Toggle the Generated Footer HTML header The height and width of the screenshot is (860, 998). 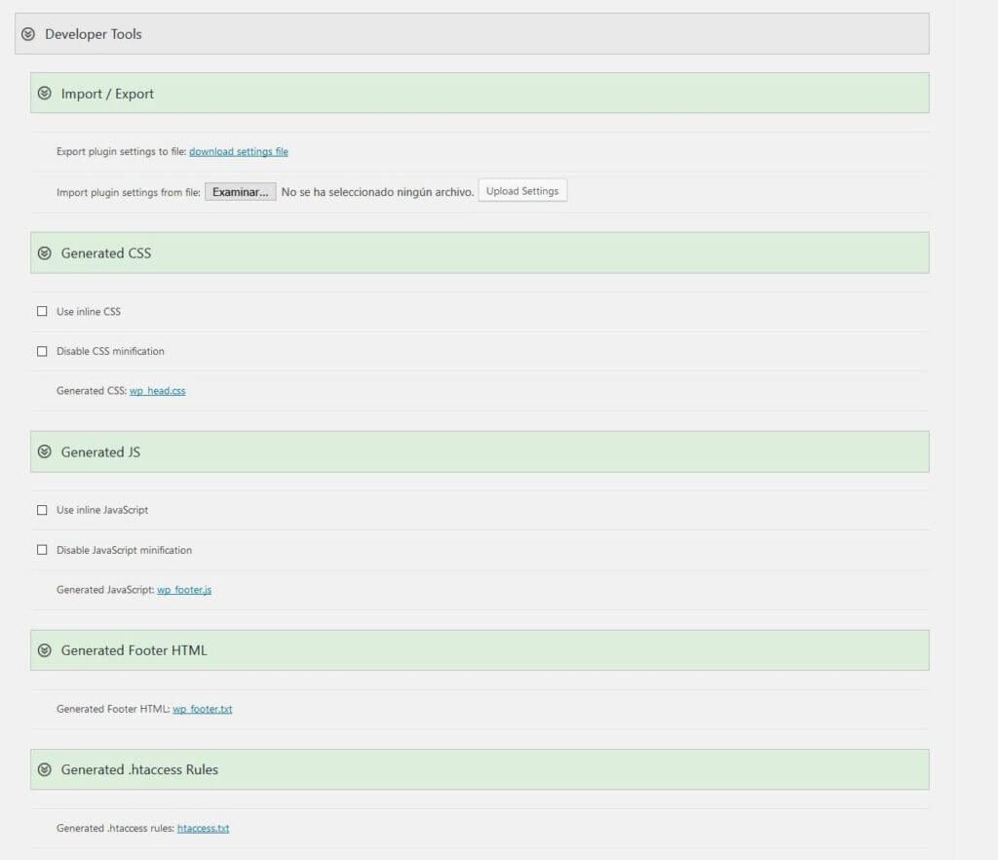coord(480,650)
